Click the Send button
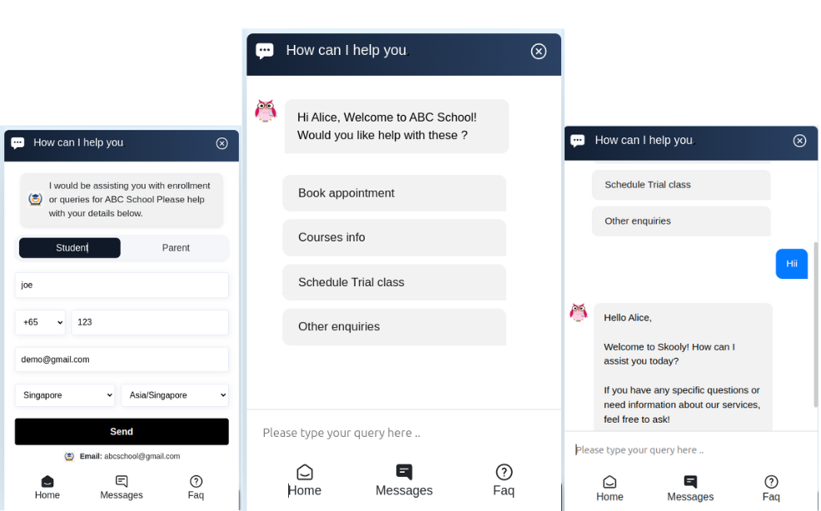 [122, 432]
